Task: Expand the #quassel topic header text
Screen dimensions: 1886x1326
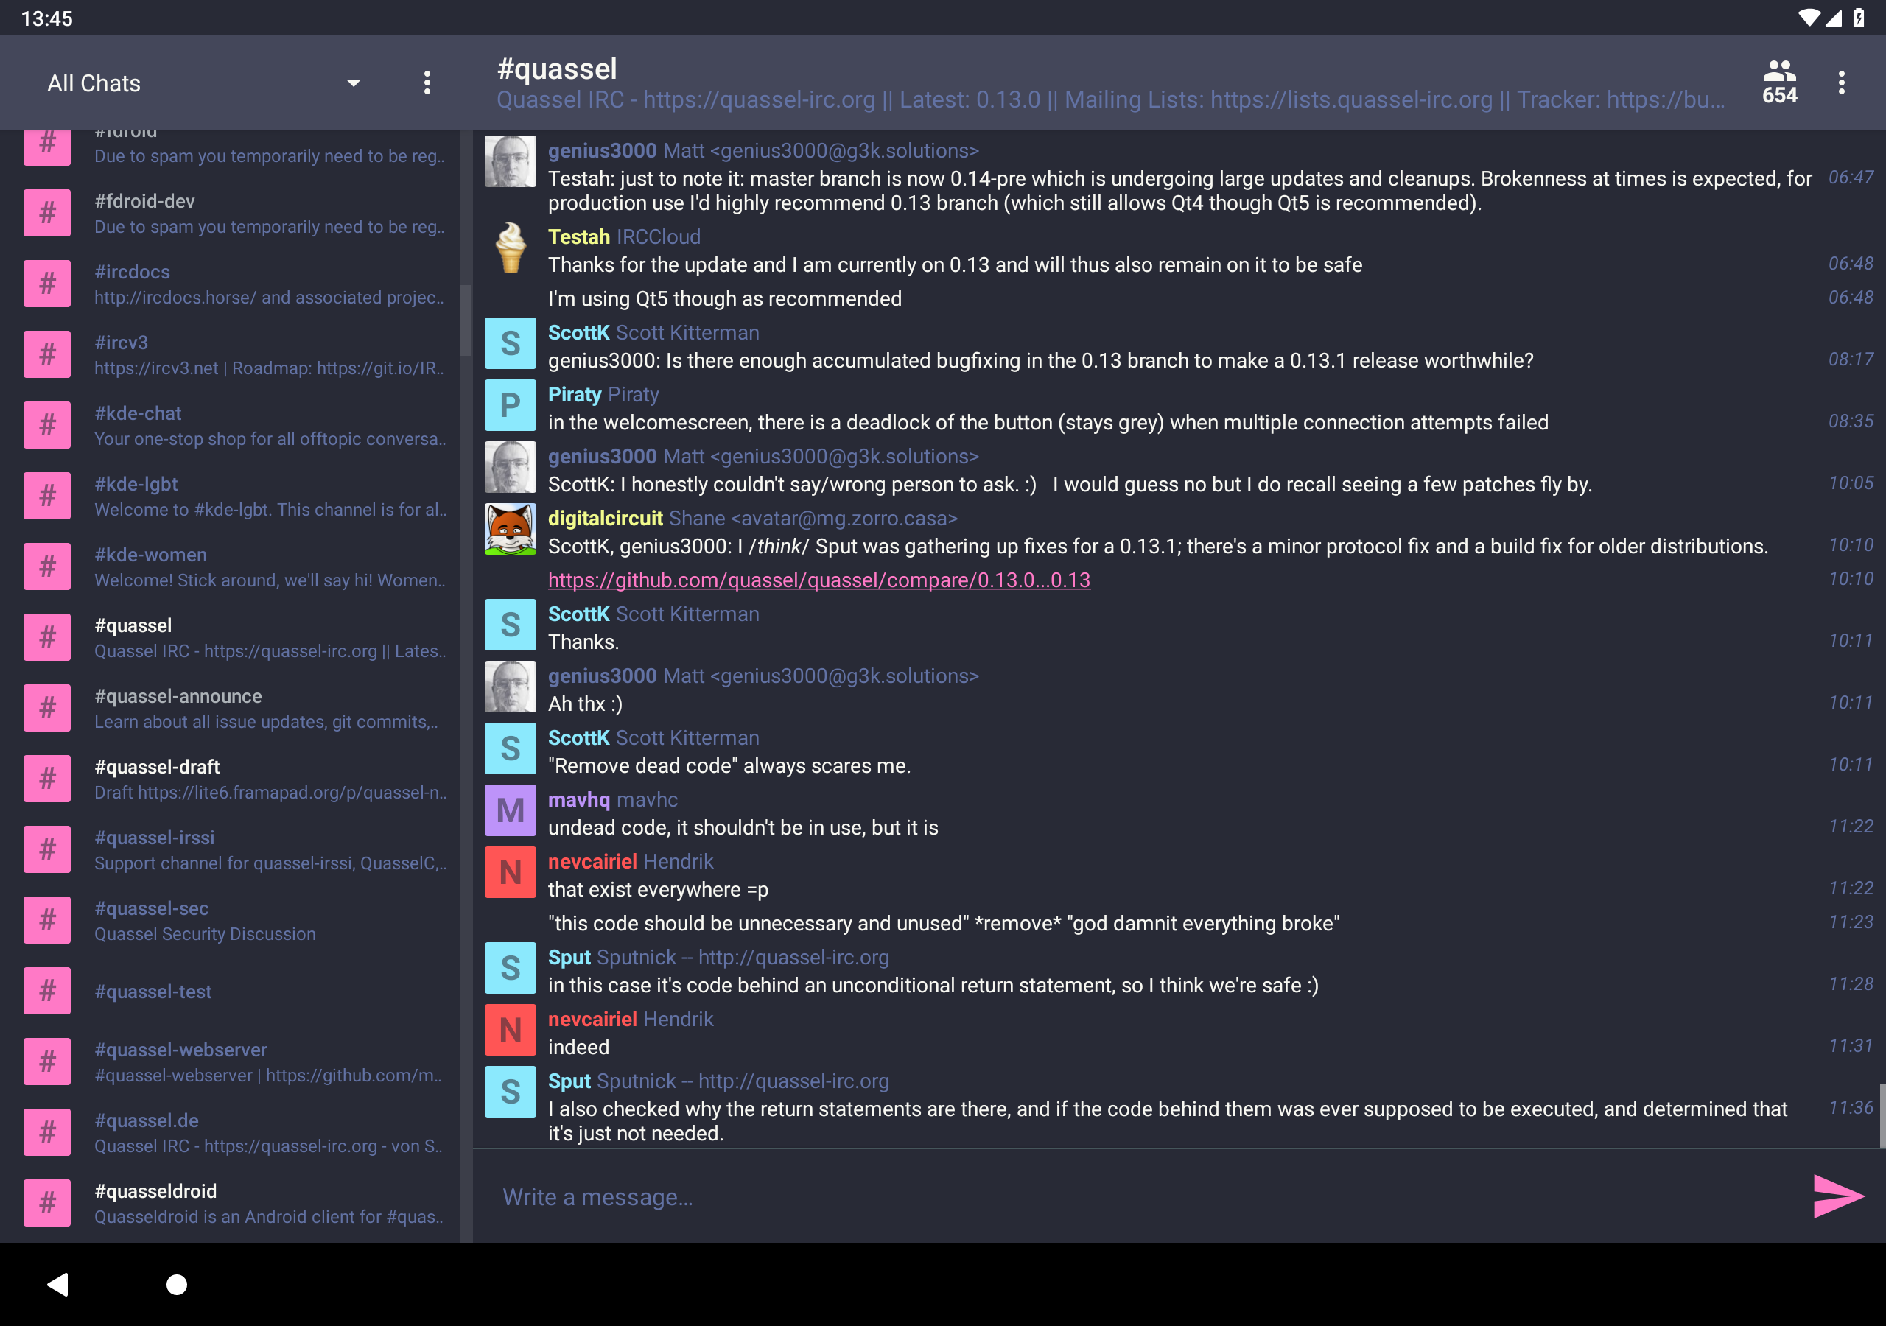Action: click(1110, 99)
